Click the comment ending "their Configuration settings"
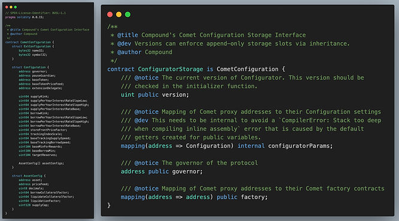The image size is (399, 221). click(251, 112)
